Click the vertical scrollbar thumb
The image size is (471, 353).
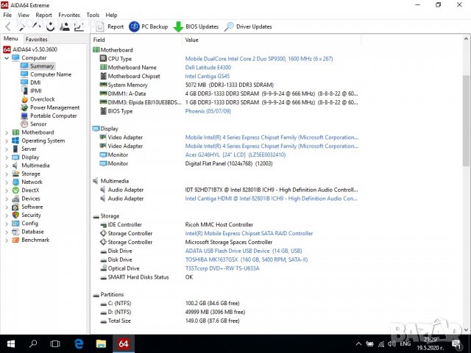coord(466,120)
